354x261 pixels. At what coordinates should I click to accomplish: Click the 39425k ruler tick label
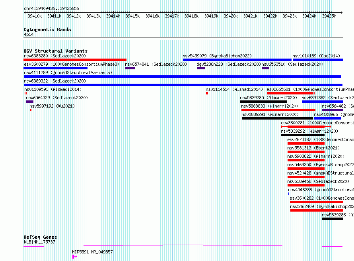[x=329, y=16]
